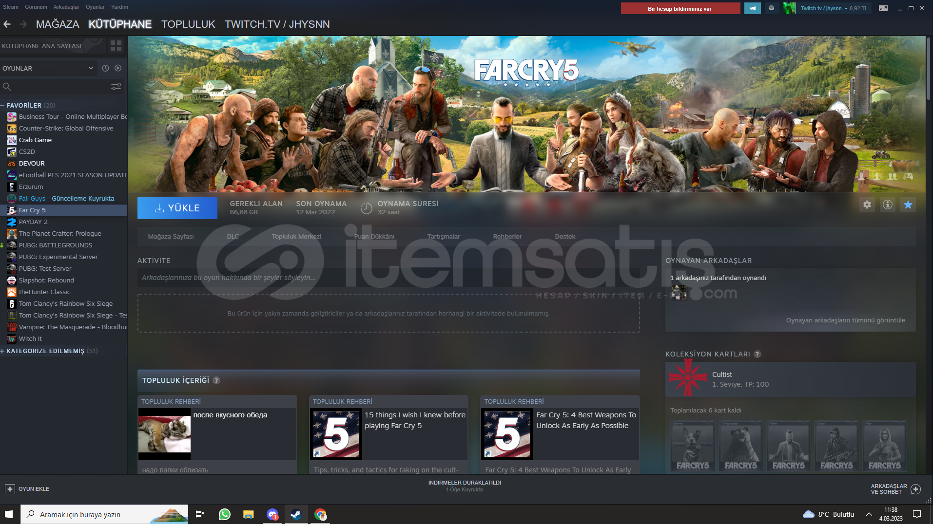Image resolution: width=933 pixels, height=524 pixels.
Task: Open the Görünüm menu
Action: [x=36, y=7]
